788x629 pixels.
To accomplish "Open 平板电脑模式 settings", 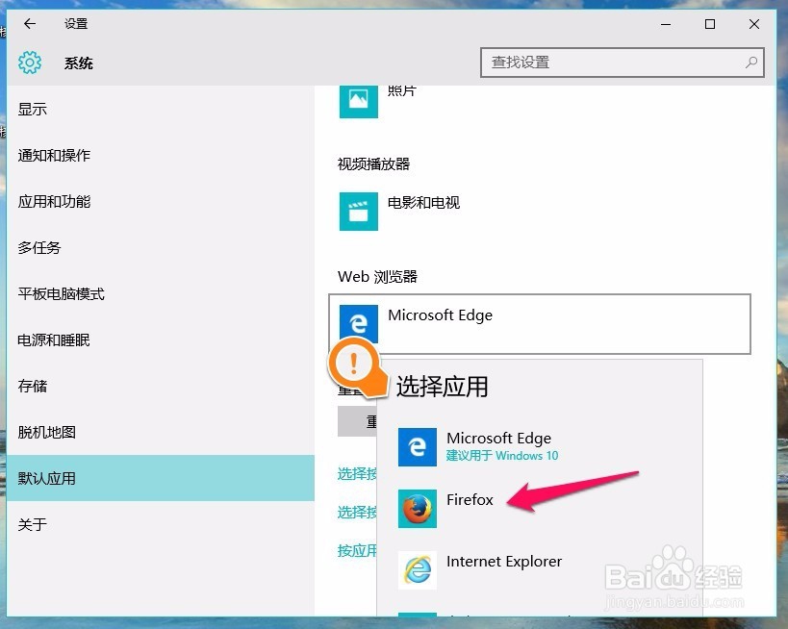I will (161, 294).
